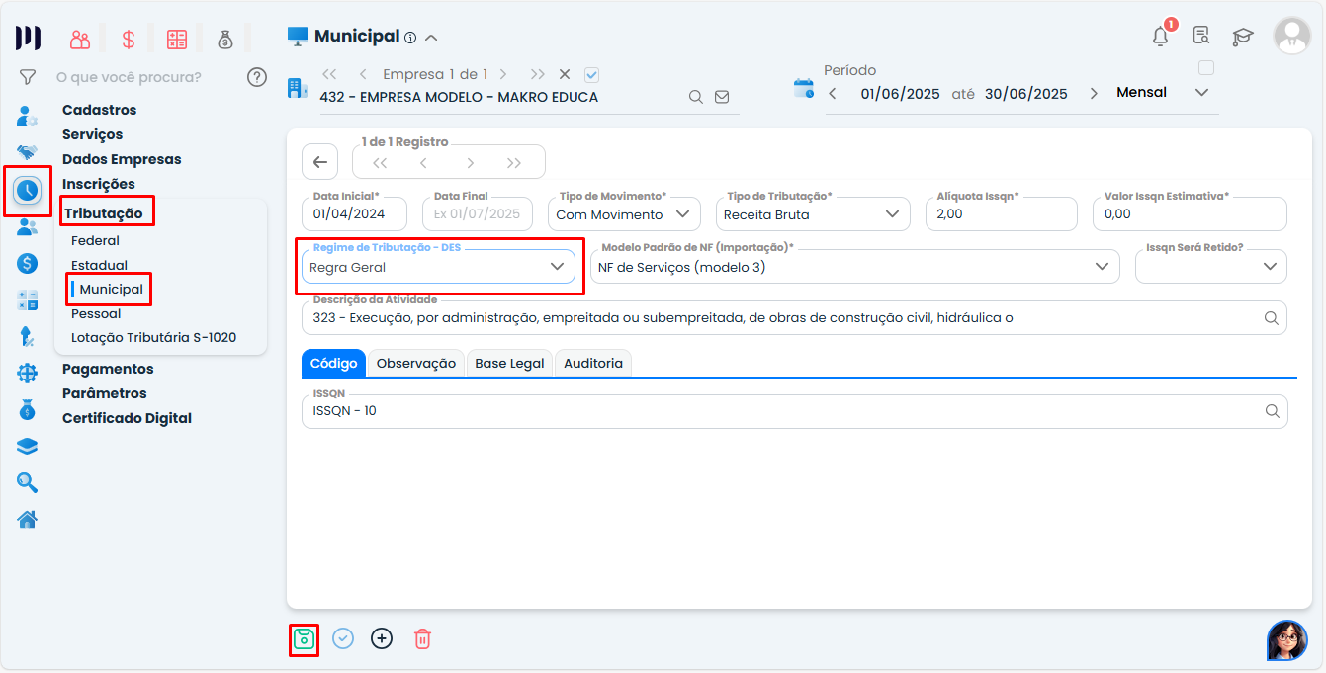Click the home icon in sidebar
Image resolution: width=1326 pixels, height=673 pixels.
(x=27, y=519)
